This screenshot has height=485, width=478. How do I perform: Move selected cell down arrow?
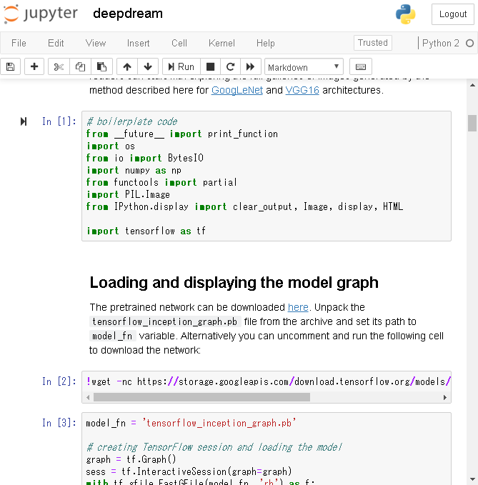147,66
